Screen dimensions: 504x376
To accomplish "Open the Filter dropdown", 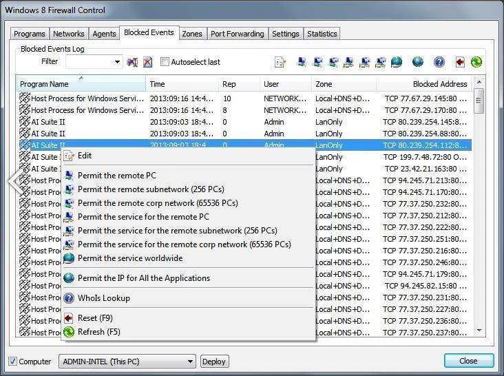I will [x=117, y=62].
